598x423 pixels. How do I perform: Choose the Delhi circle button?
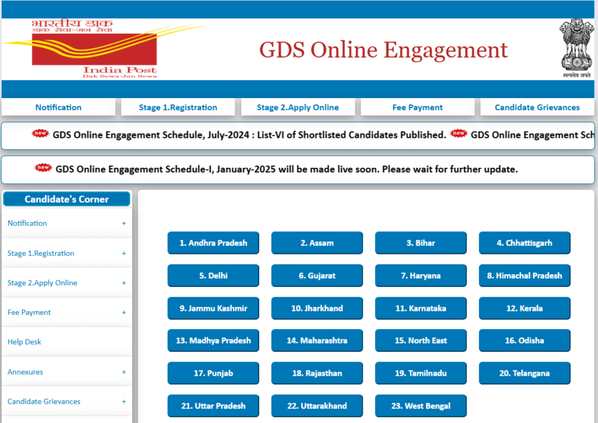point(213,275)
